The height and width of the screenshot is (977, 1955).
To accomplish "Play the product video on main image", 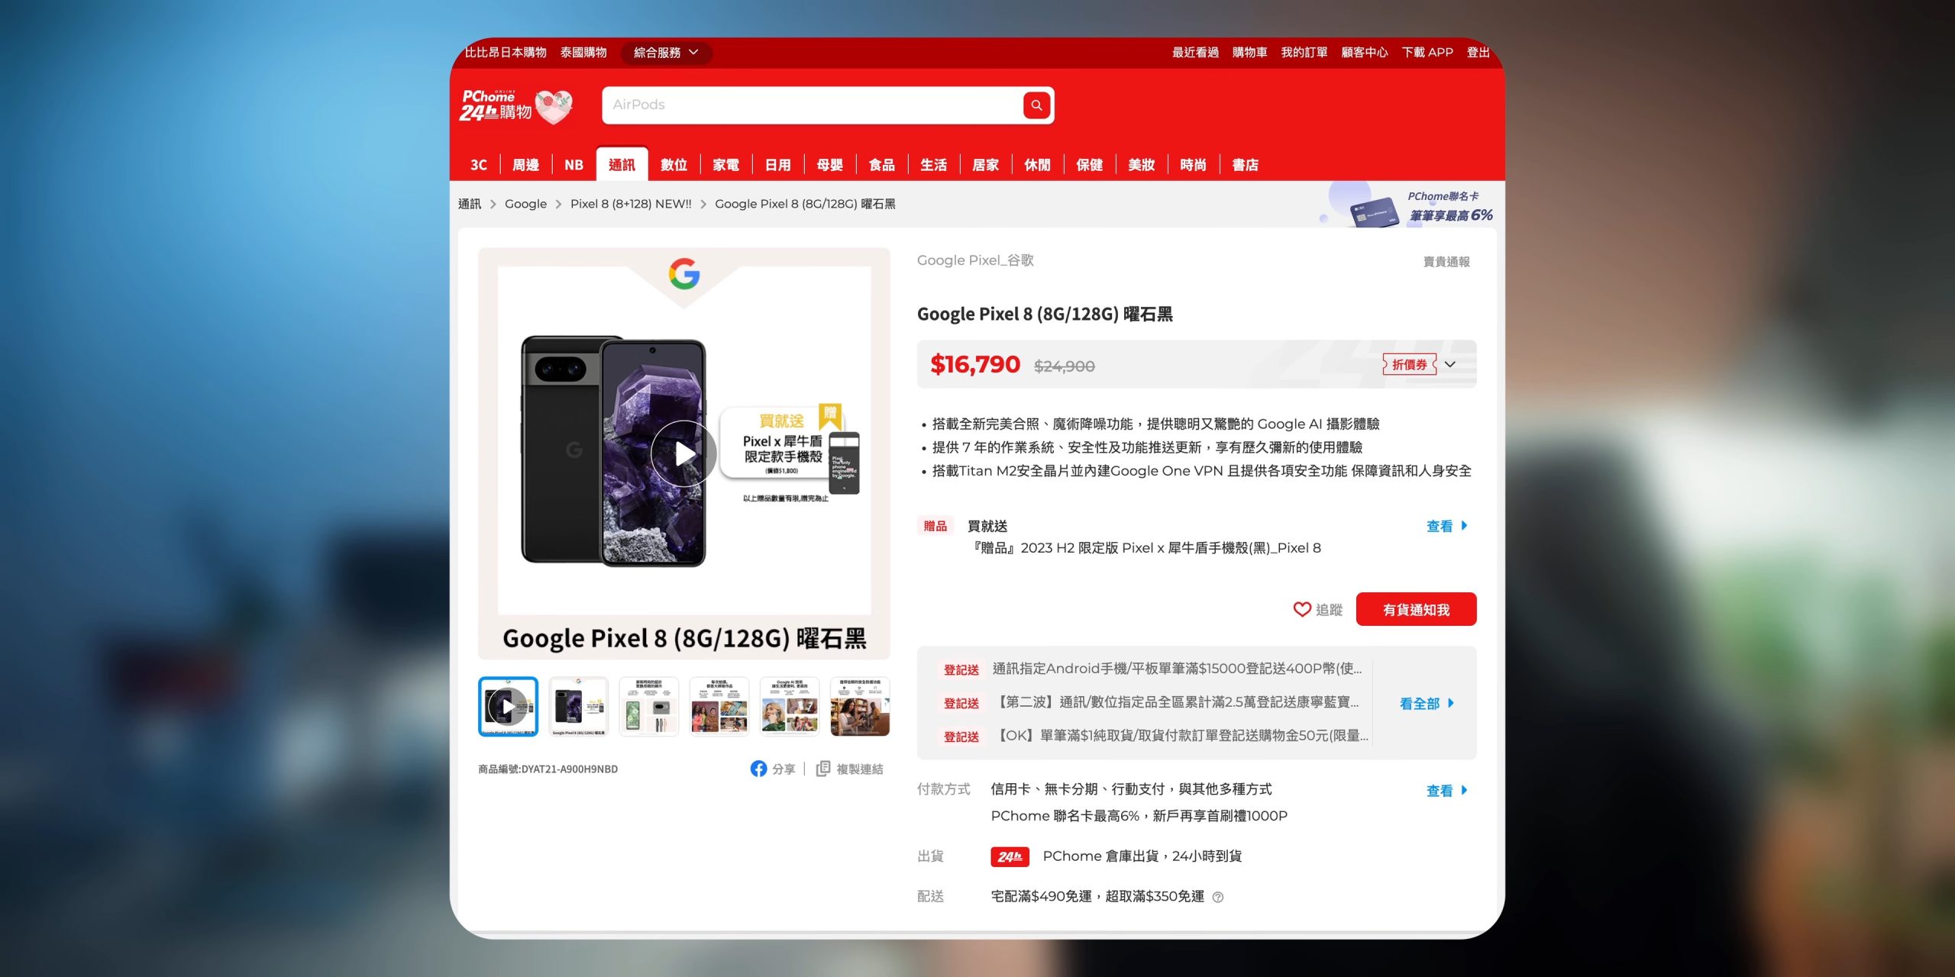I will click(683, 453).
